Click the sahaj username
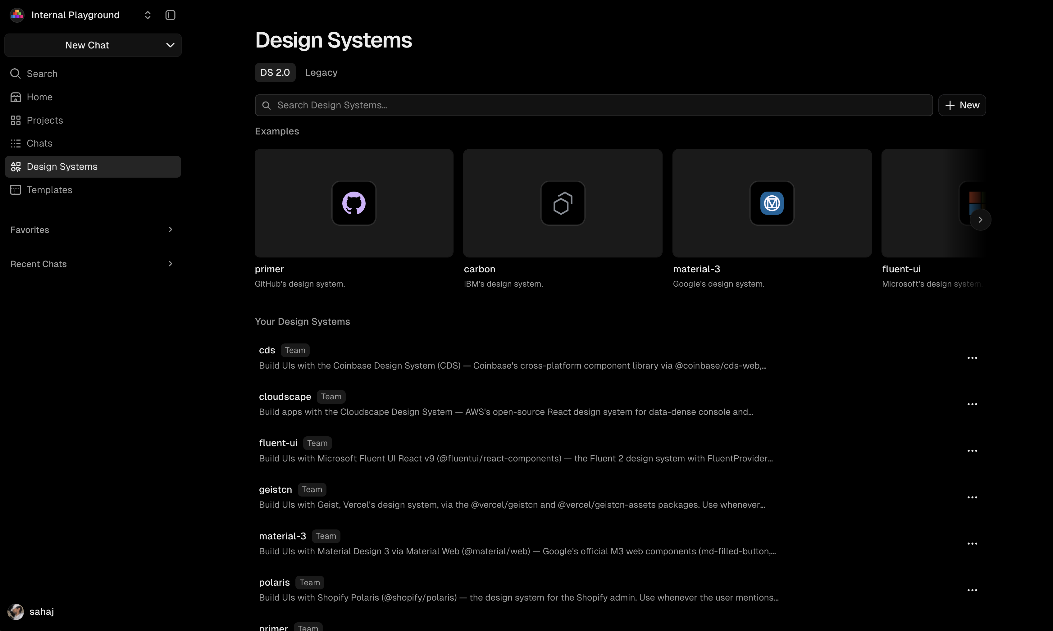Image resolution: width=1053 pixels, height=631 pixels. (x=42, y=612)
